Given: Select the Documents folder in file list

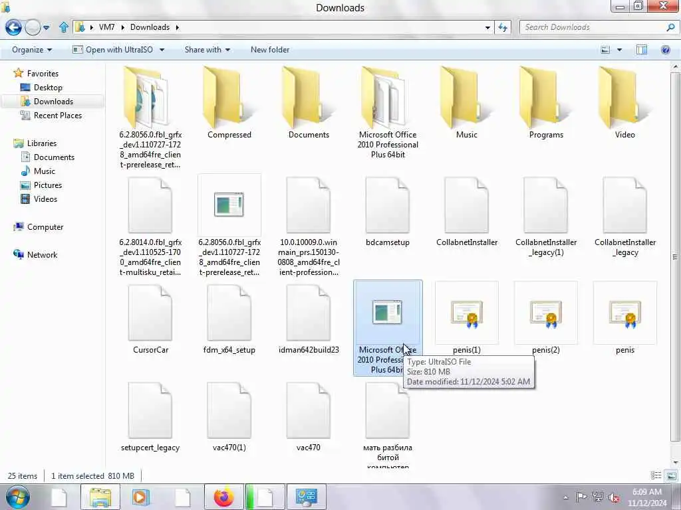Looking at the screenshot, I should pos(309,103).
